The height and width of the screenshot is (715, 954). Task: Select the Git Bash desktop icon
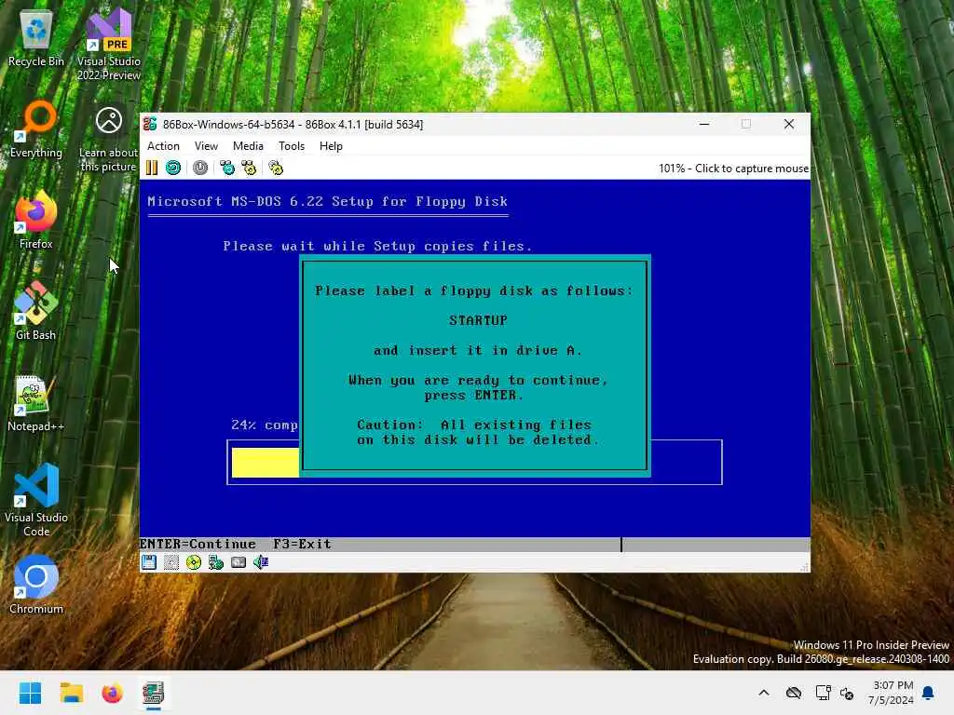(x=36, y=311)
